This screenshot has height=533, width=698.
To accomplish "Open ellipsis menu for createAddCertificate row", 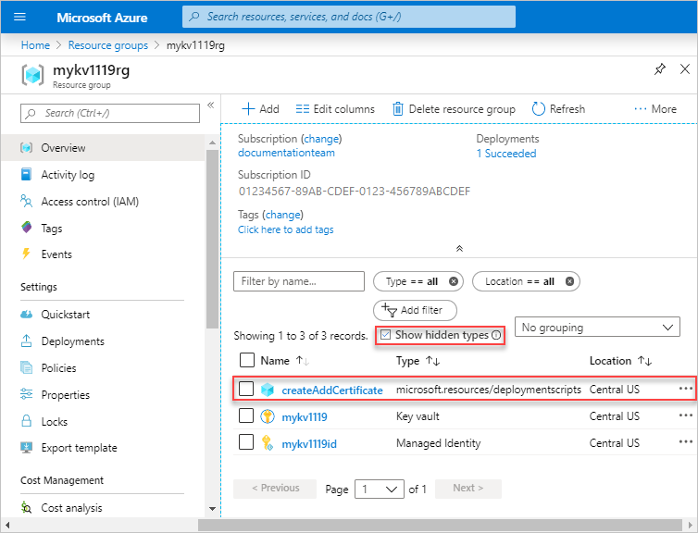I will click(684, 390).
